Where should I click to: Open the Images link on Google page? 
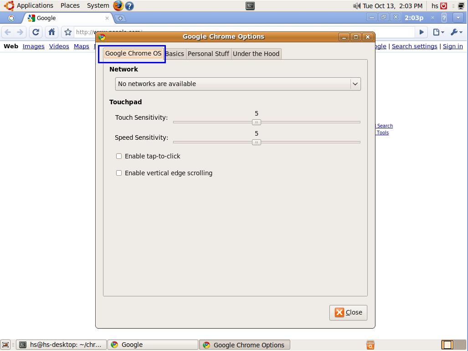(33, 46)
